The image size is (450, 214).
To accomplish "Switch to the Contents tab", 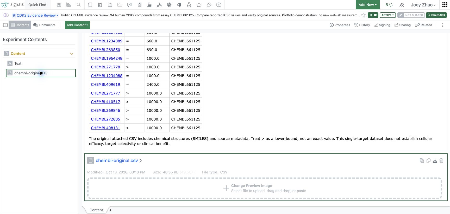I will [20, 25].
